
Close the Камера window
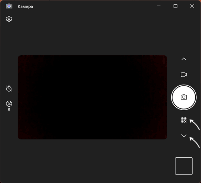[x=192, y=6]
